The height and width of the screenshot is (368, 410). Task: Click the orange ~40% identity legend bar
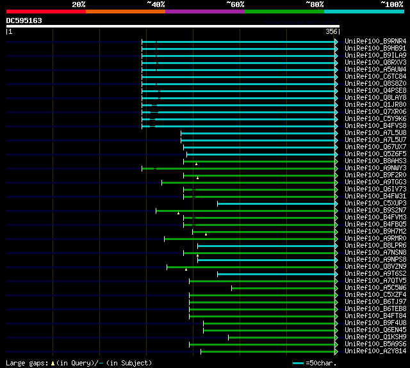click(x=126, y=12)
